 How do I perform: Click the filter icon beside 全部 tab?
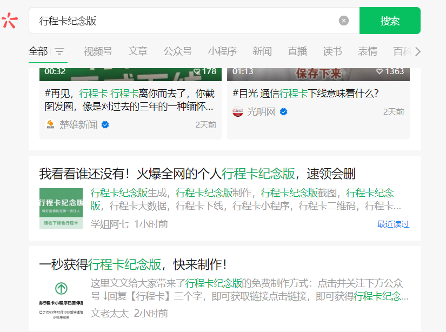[x=60, y=51]
